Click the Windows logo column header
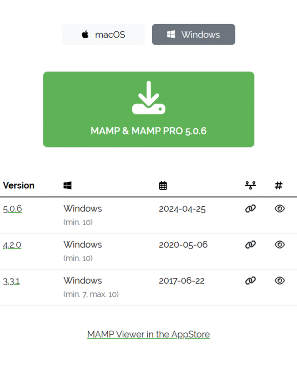Viewport: 297px width, 365px height. pyautogui.click(x=67, y=185)
